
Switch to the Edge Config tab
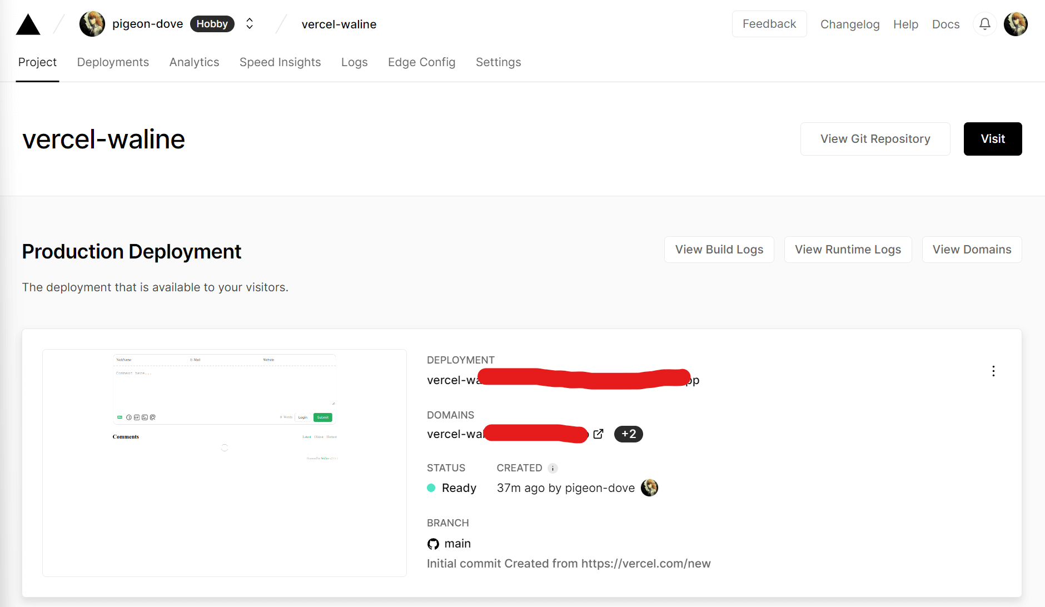(x=422, y=62)
